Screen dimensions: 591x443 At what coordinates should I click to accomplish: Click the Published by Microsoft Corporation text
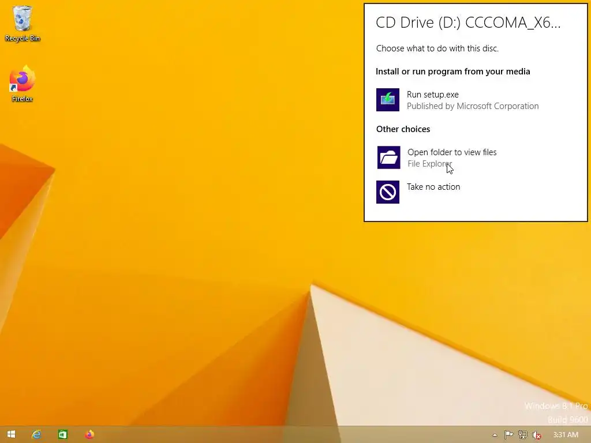[473, 106]
